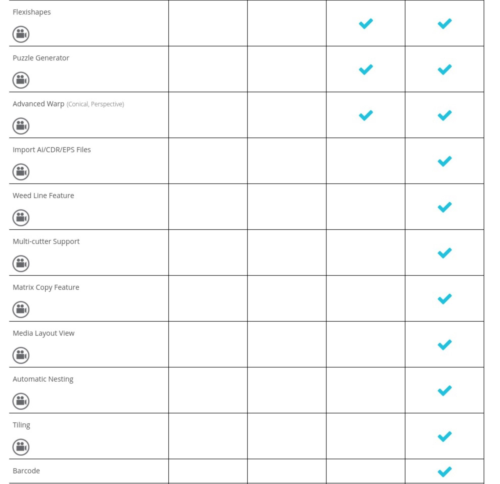The image size is (500, 484).
Task: Click the third-column checkmark for Puzzle Generator
Action: (365, 69)
